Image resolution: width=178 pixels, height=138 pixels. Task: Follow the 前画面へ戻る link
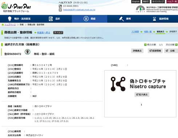tap(44, 33)
